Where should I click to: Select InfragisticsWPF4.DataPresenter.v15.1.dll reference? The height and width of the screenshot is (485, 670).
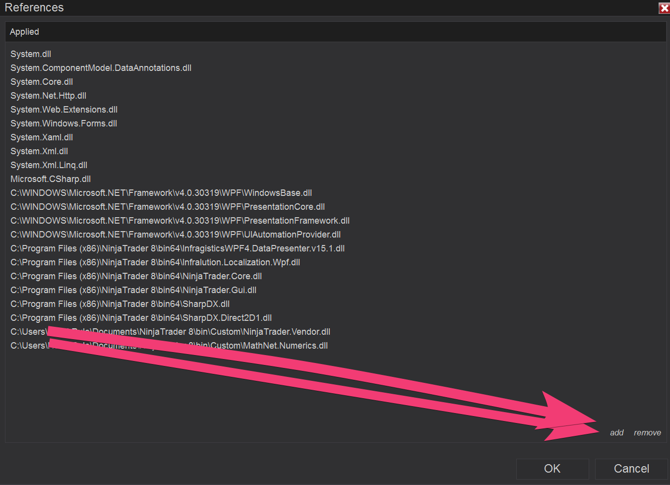178,248
